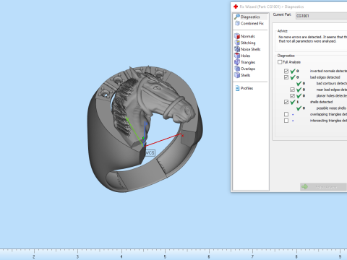Enable overlapping triangles detection checkbox

[286, 114]
